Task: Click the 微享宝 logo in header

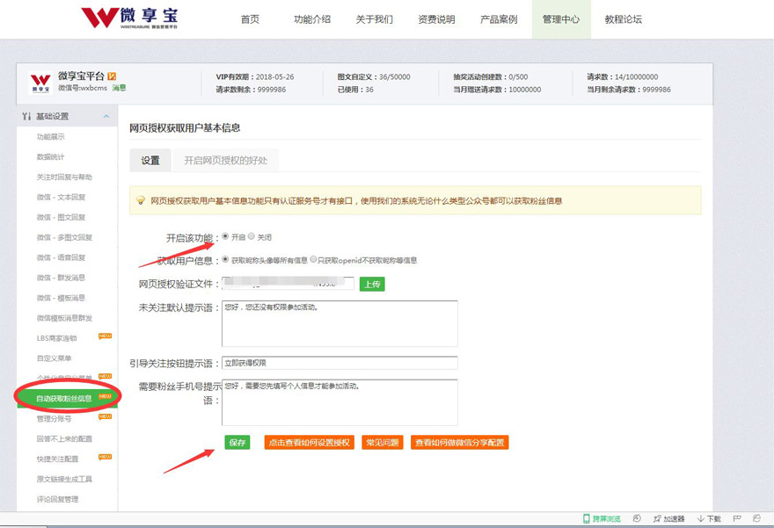Action: [129, 18]
